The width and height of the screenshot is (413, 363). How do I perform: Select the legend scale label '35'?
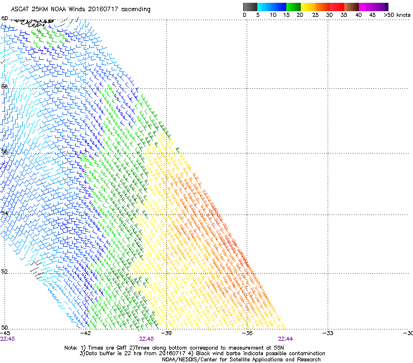(x=344, y=15)
